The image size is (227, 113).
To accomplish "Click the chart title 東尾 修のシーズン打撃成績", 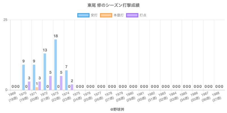I will [113, 5].
